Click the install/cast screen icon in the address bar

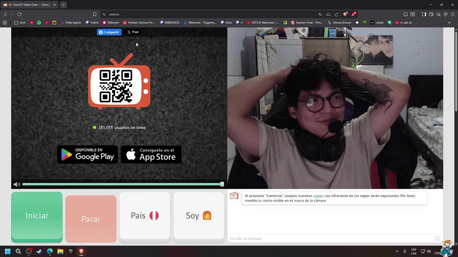point(328,14)
